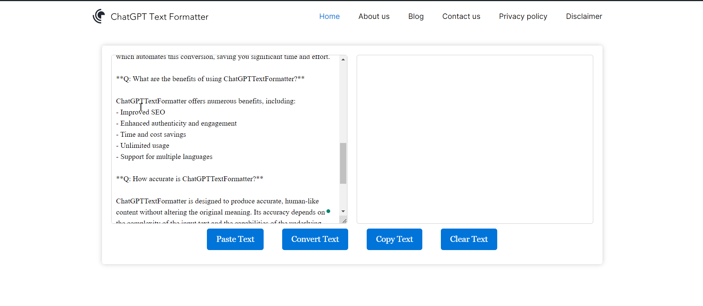Click inside the empty output text box
The image size is (703, 306).
475,139
